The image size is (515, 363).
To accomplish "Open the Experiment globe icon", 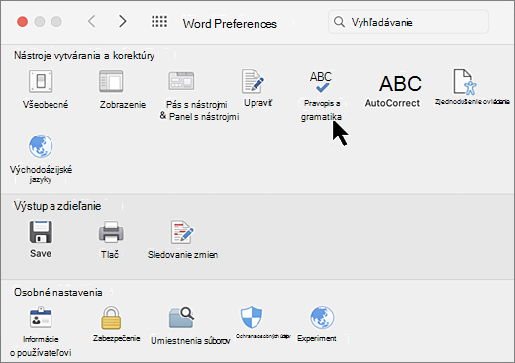I will (322, 318).
